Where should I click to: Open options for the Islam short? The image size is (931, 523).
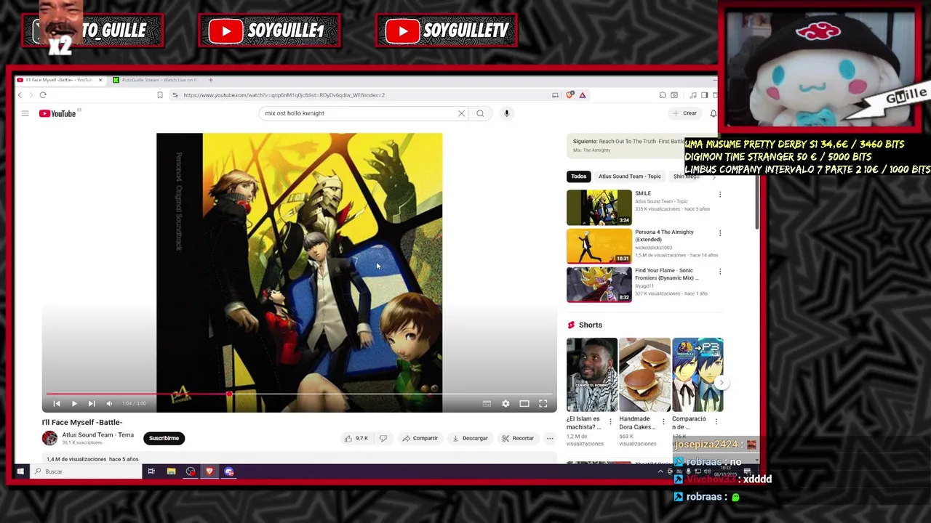610,421
